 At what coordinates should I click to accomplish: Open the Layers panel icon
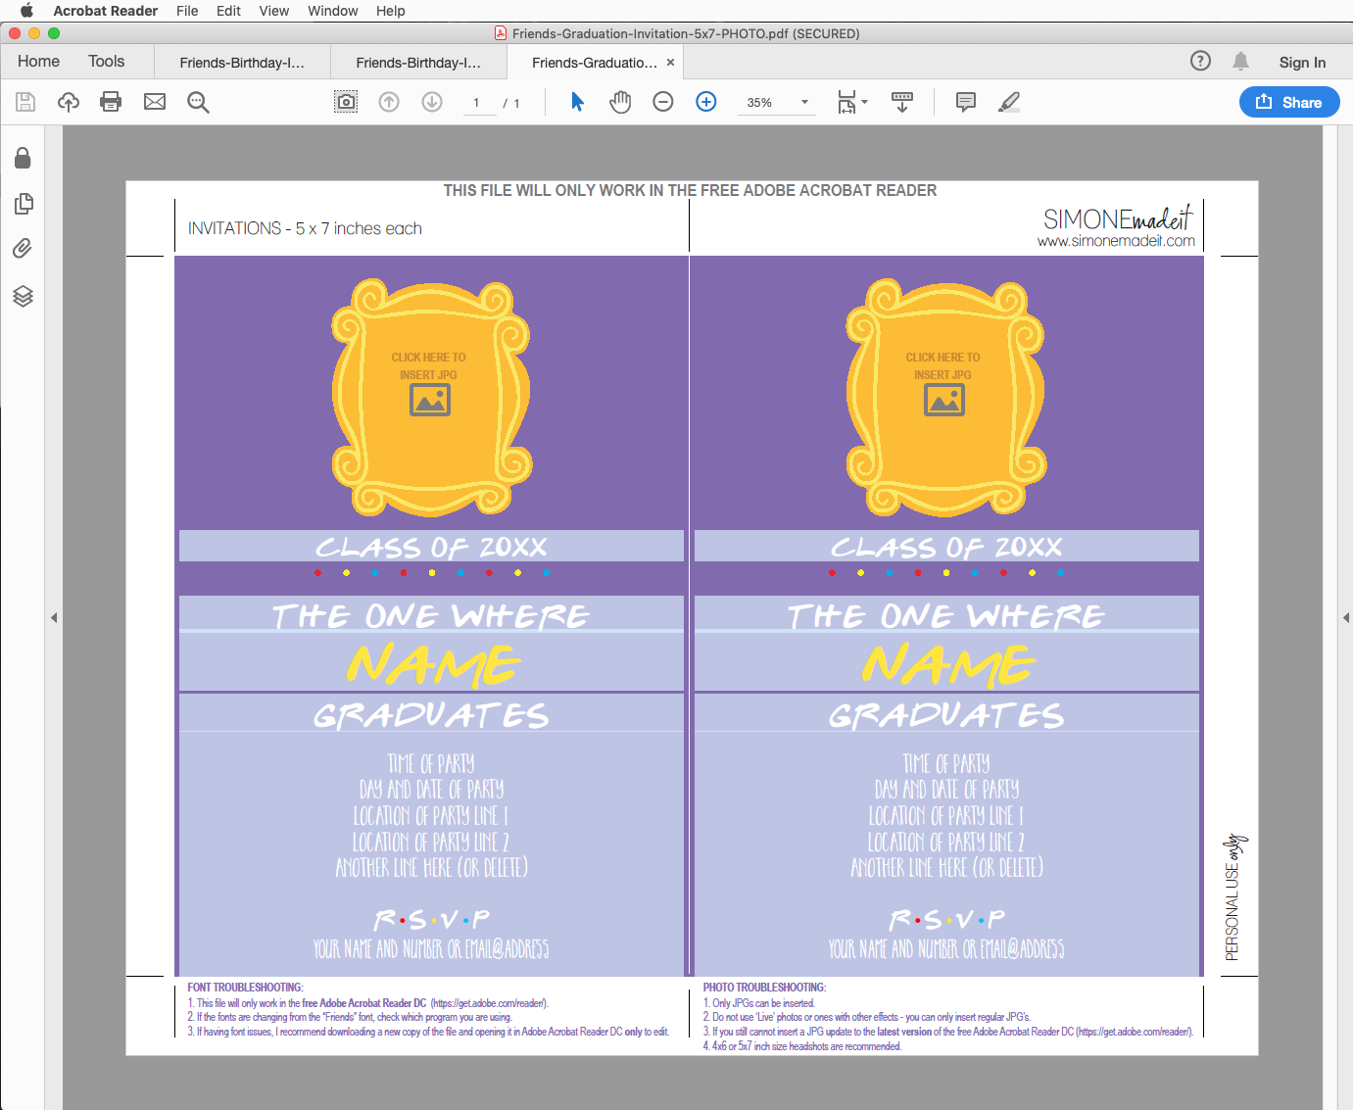tap(23, 296)
